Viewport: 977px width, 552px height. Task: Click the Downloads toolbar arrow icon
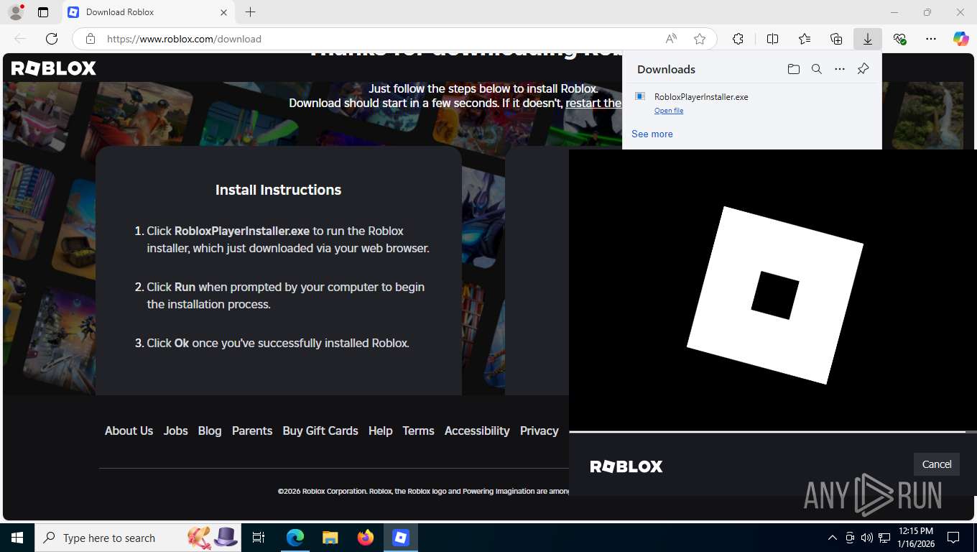click(x=868, y=39)
